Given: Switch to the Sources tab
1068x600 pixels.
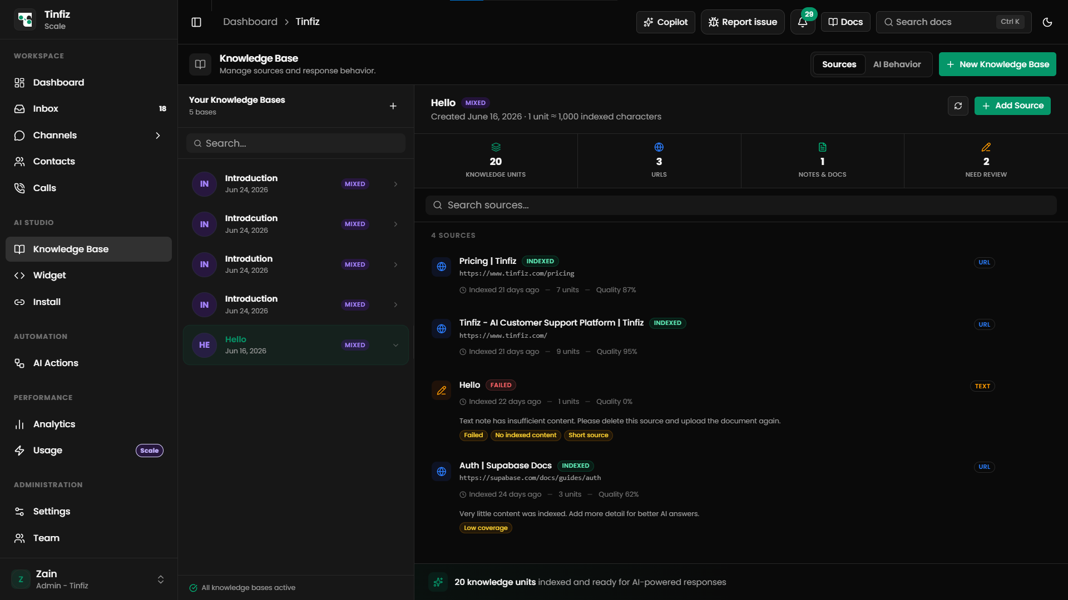Looking at the screenshot, I should [839, 64].
